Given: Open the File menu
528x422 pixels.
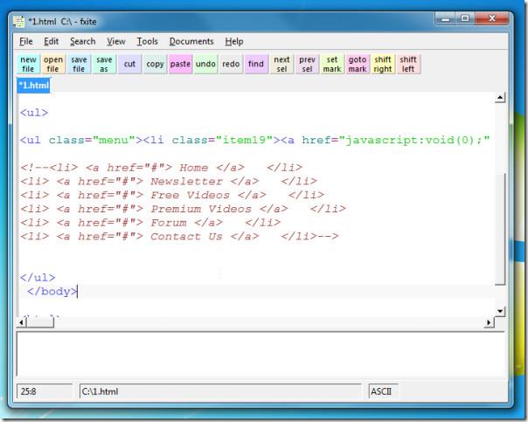Looking at the screenshot, I should coord(25,41).
